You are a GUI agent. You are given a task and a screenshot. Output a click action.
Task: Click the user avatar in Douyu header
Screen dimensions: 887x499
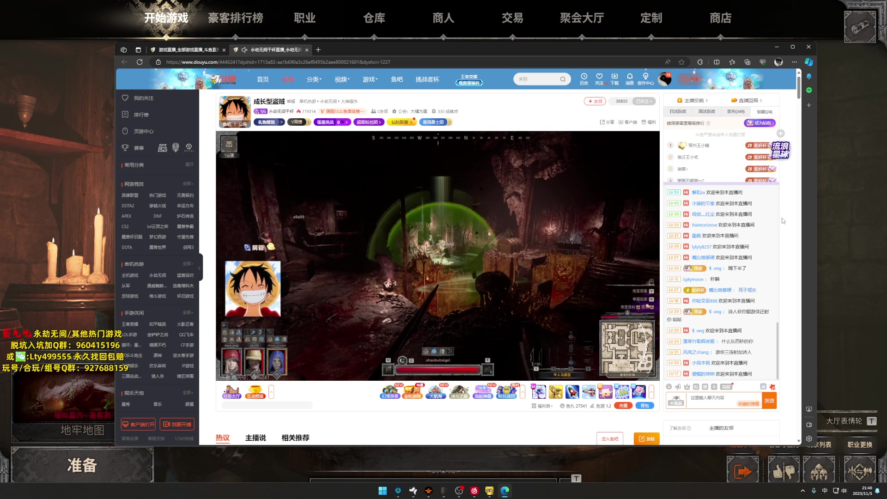[x=665, y=79]
